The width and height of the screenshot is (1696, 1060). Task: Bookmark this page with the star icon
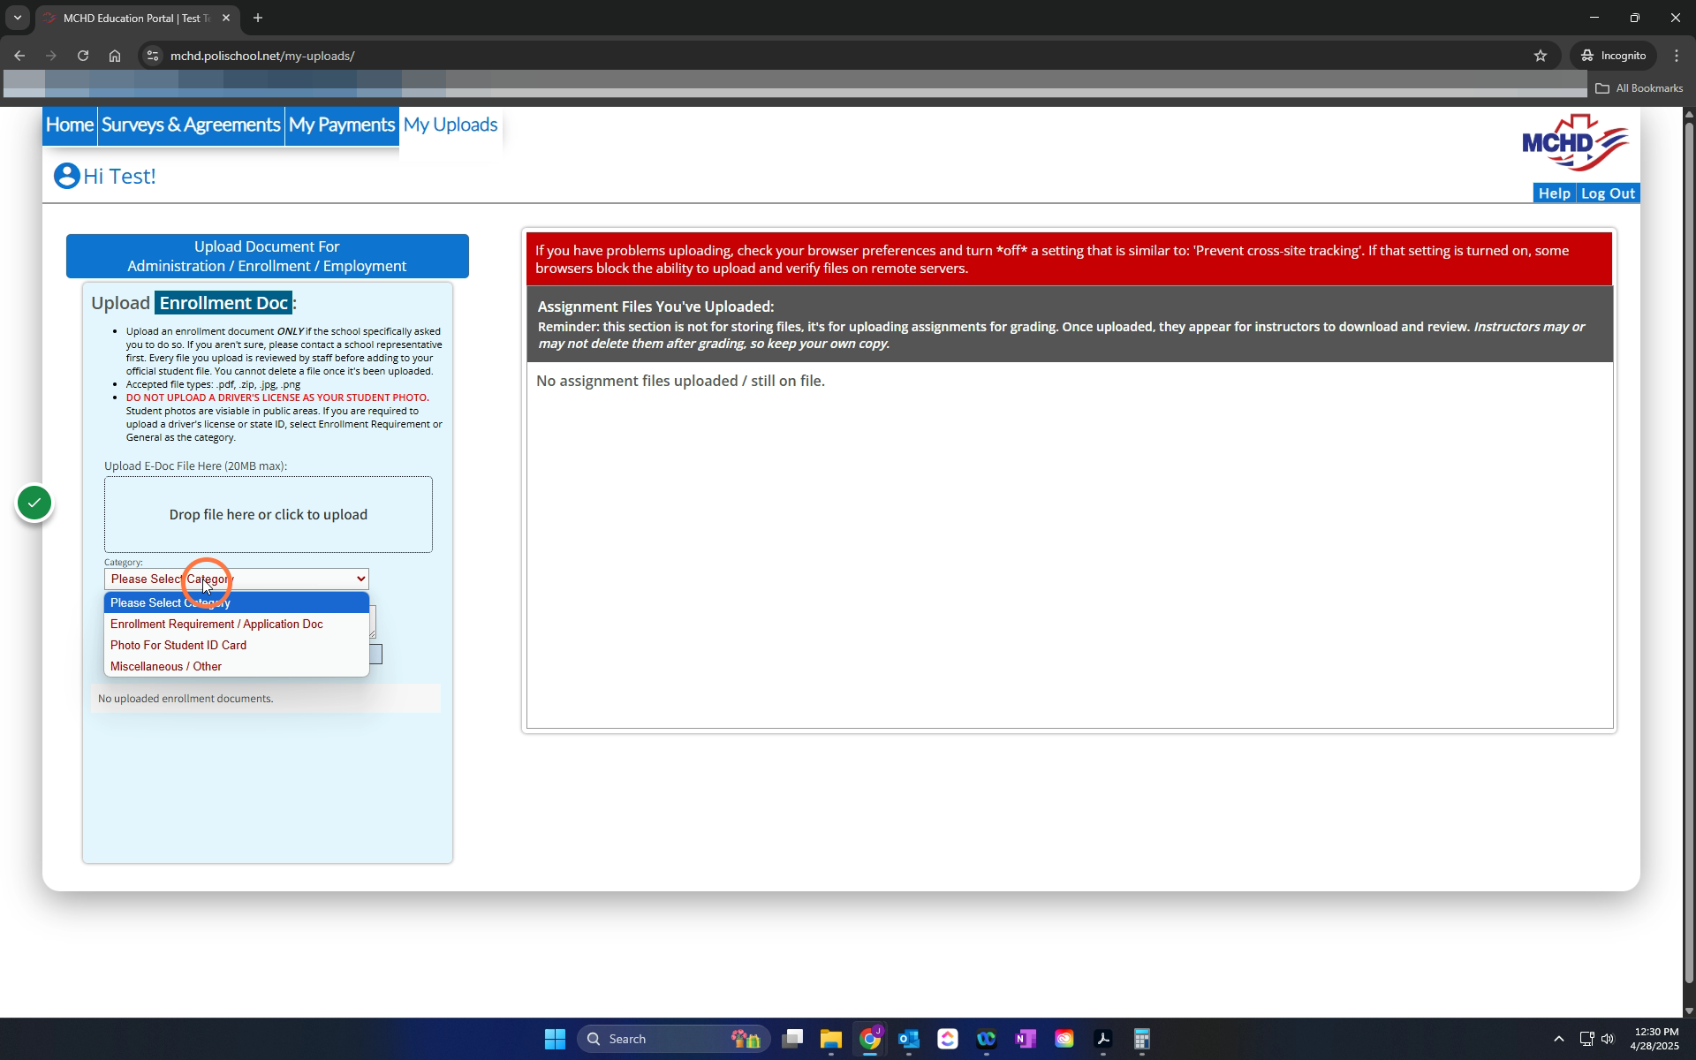pyautogui.click(x=1541, y=56)
